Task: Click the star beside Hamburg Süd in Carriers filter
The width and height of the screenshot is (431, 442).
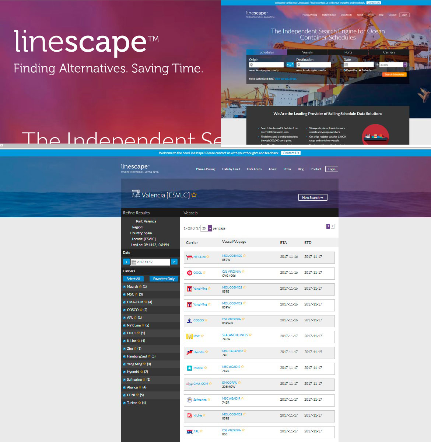Action: pyautogui.click(x=149, y=356)
